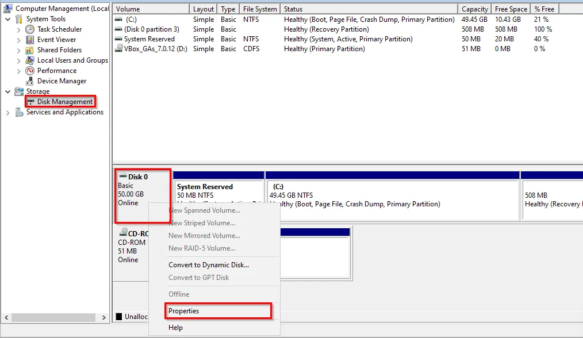Open Help from the context menu
583x338 pixels.
coord(175,328)
